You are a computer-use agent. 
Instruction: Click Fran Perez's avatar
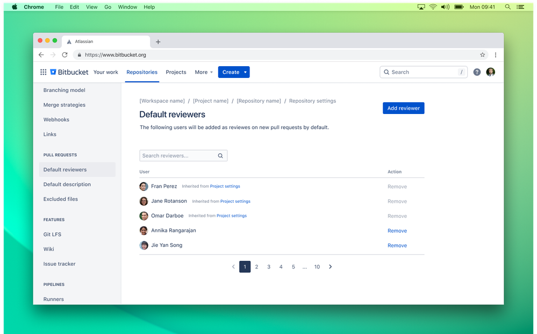[x=144, y=186]
